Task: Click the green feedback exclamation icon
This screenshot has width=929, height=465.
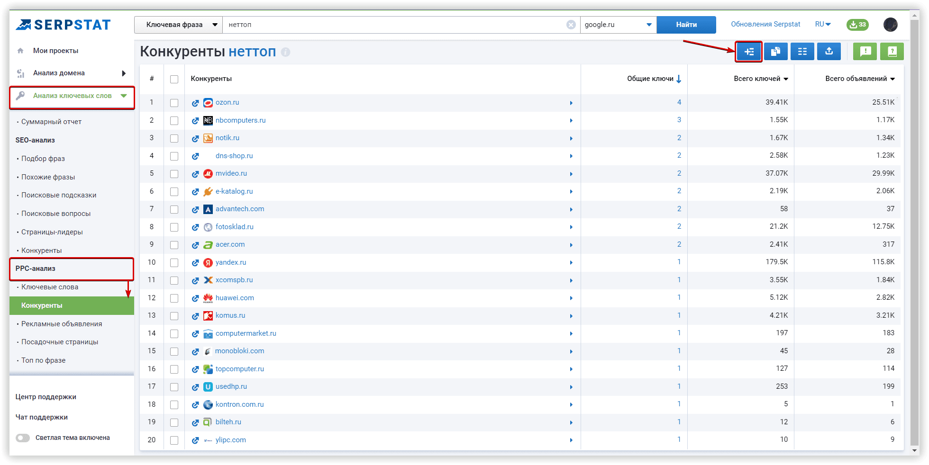Action: point(865,52)
